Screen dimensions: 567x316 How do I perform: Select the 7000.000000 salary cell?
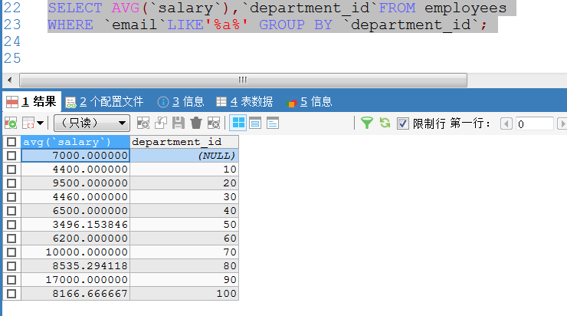coord(75,156)
